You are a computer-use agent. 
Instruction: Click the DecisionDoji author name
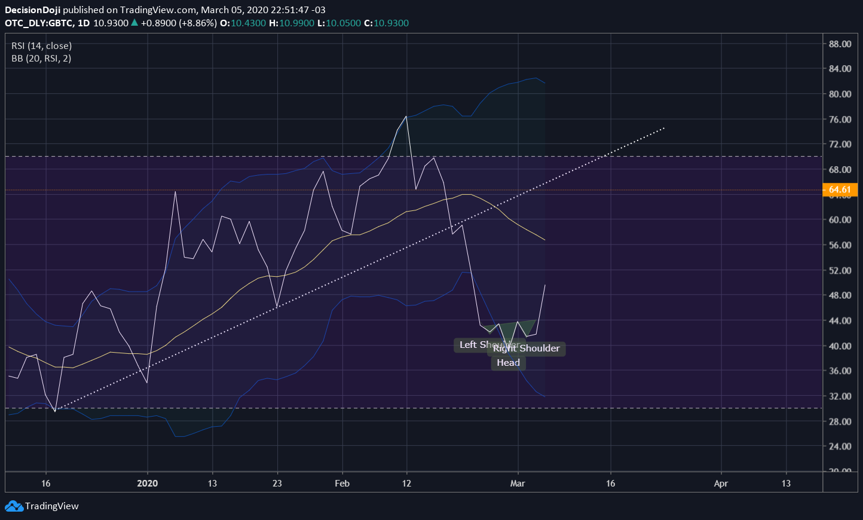pyautogui.click(x=32, y=10)
